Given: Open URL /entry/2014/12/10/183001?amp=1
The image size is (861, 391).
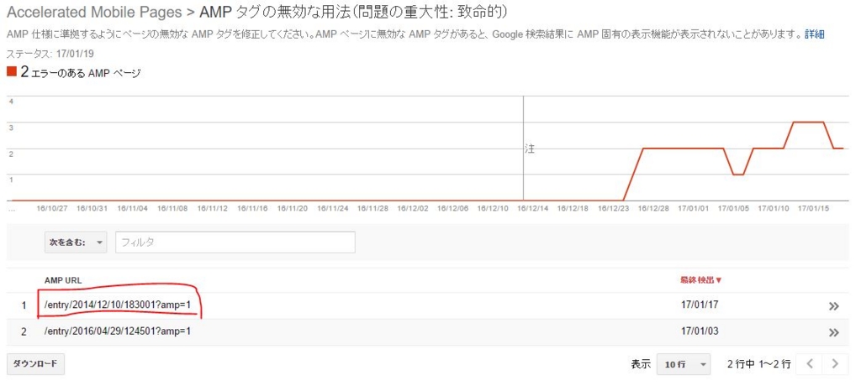Looking at the screenshot, I should [118, 305].
